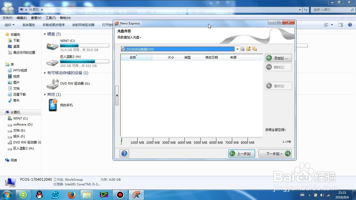Click the volume speaker tray icon

coord(322,195)
